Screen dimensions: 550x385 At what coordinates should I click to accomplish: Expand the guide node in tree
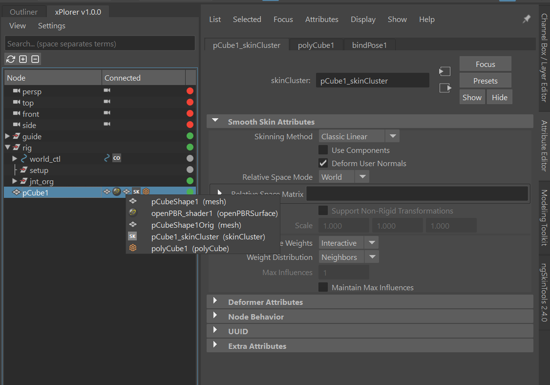[7, 136]
